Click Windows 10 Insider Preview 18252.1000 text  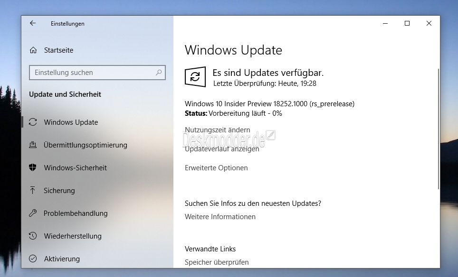click(x=269, y=104)
